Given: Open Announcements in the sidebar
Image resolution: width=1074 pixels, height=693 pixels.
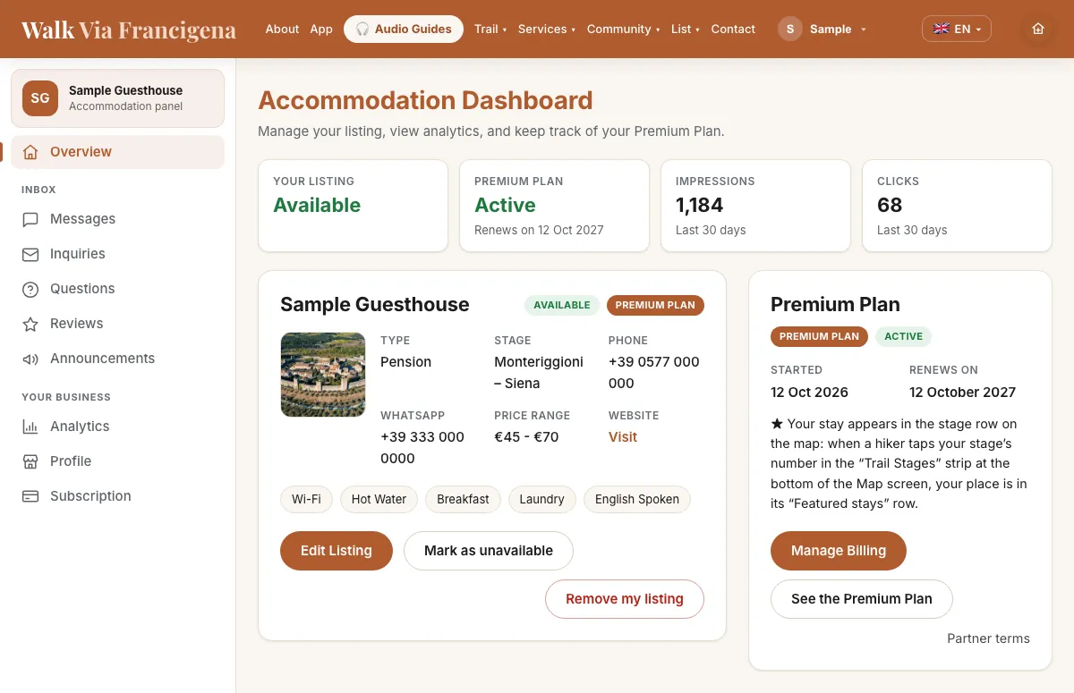Looking at the screenshot, I should [117, 359].
